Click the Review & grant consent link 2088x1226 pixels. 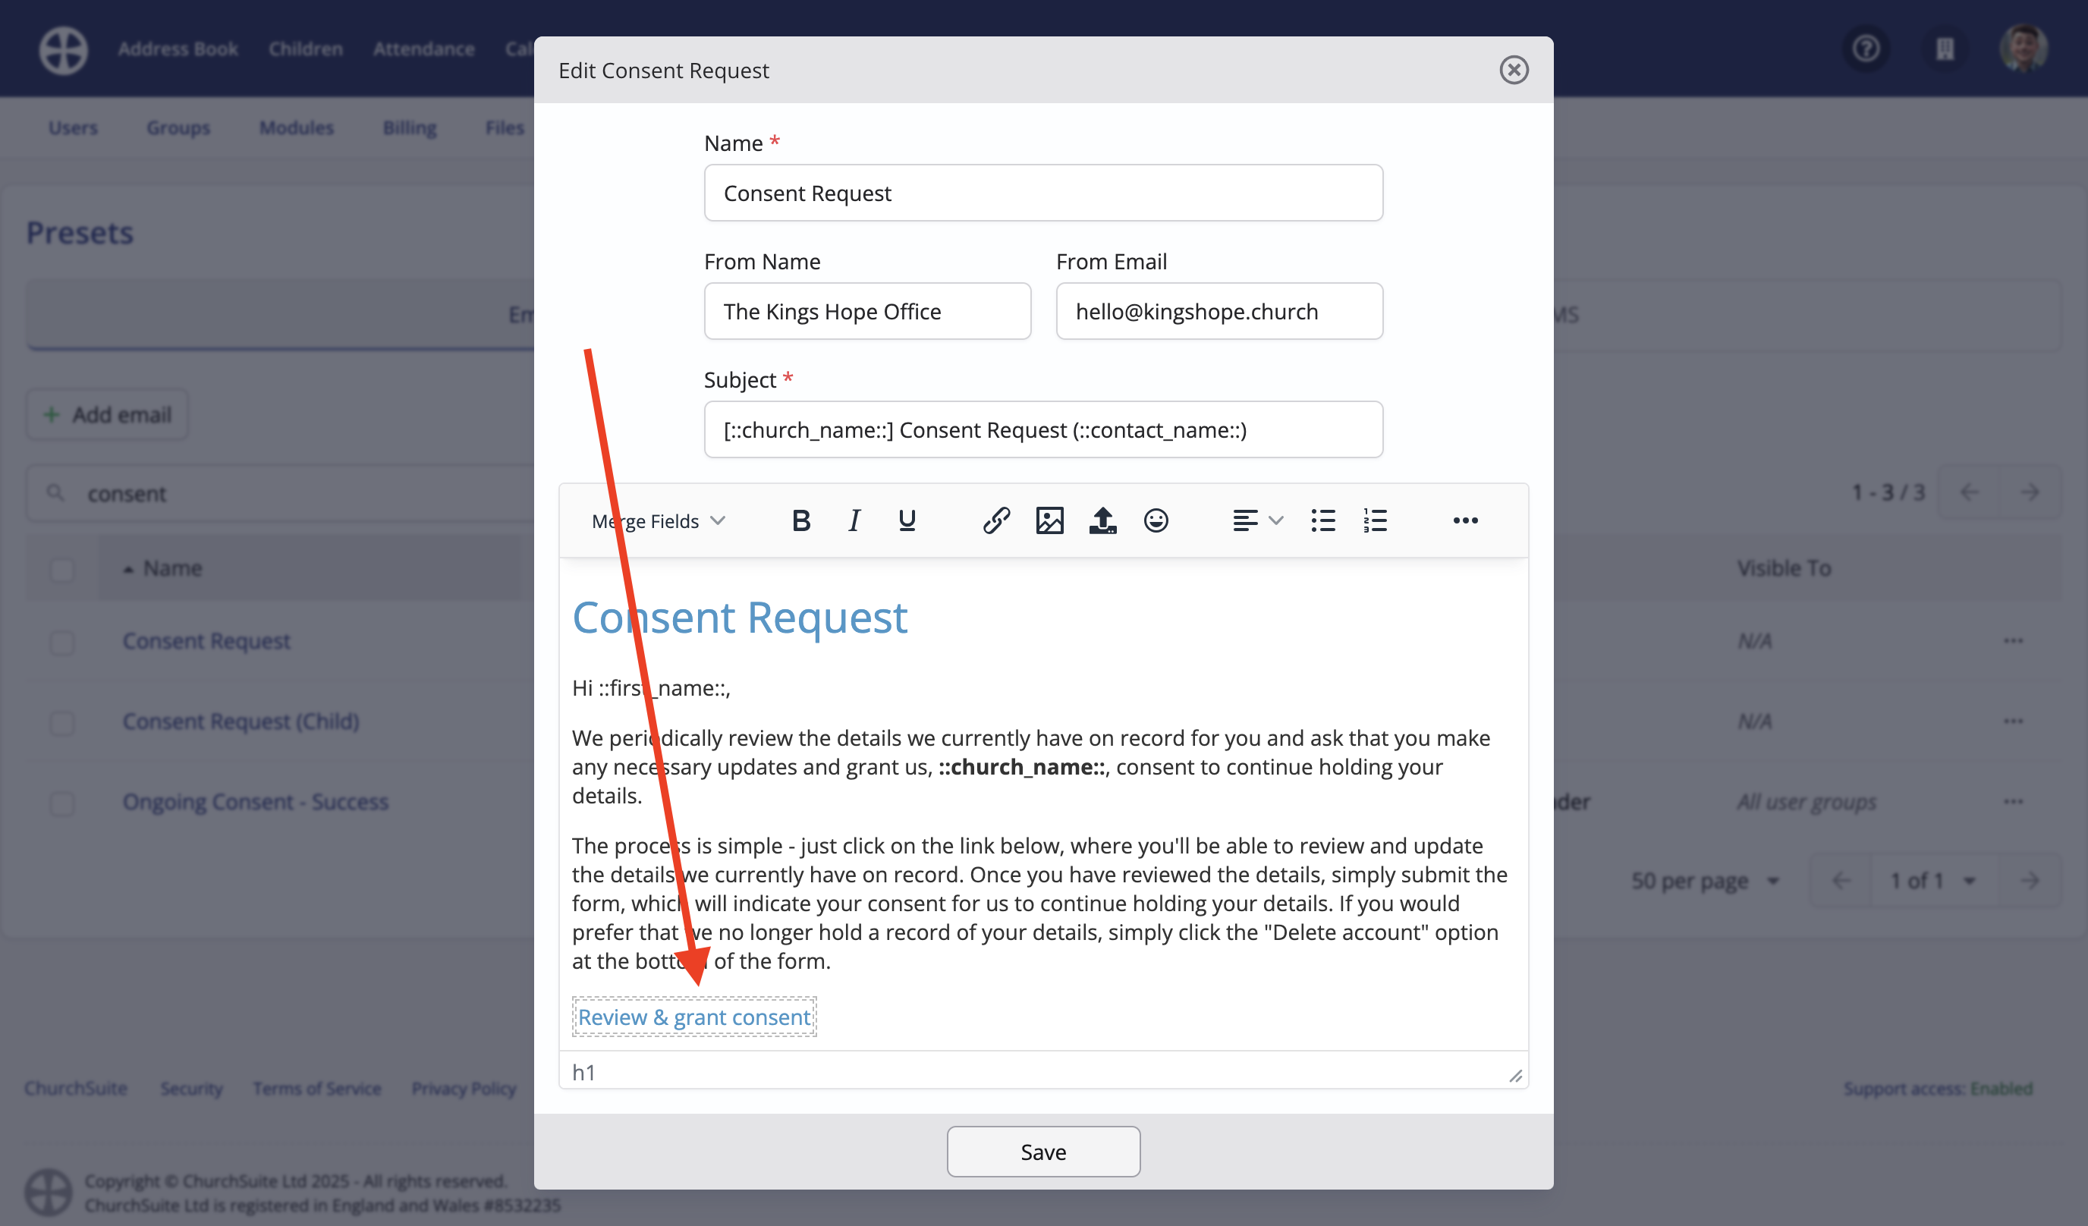(x=693, y=1017)
